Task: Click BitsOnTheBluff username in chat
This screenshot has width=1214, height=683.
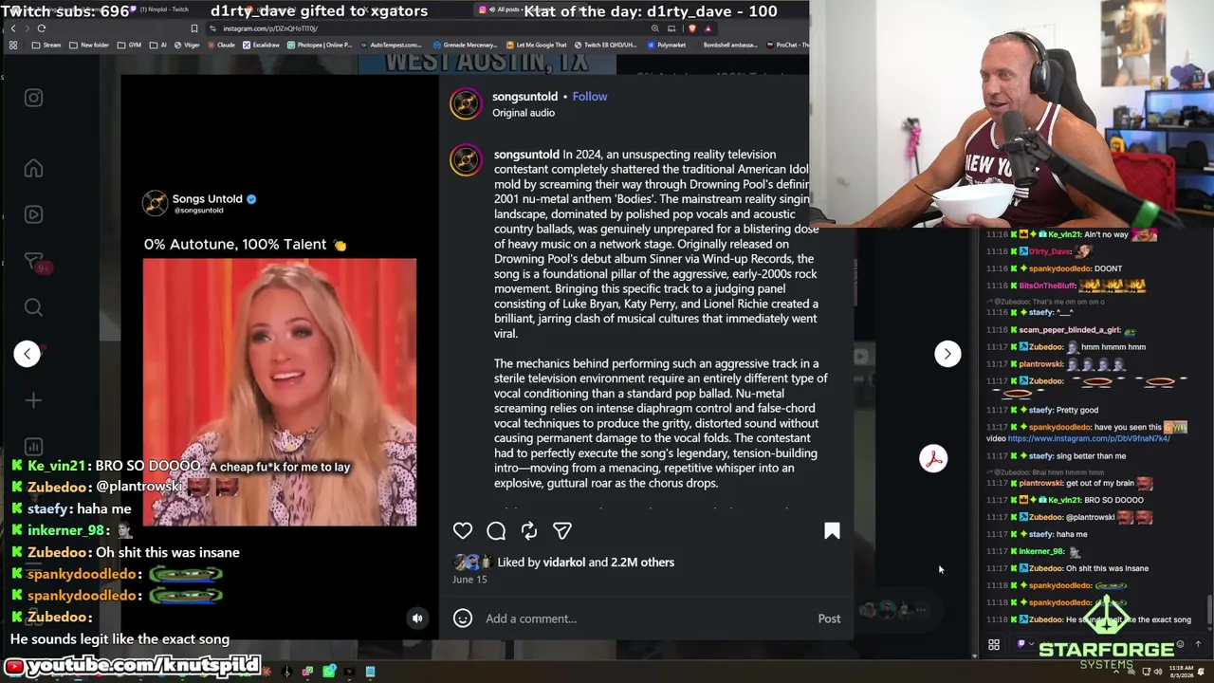Action: pos(1046,286)
